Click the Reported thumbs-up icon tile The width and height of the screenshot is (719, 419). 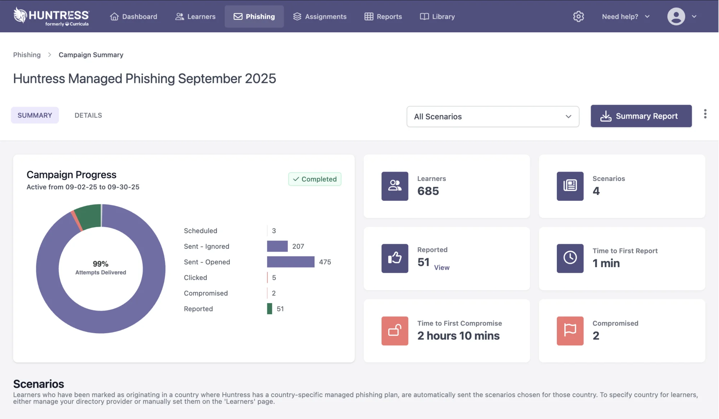pyautogui.click(x=395, y=258)
